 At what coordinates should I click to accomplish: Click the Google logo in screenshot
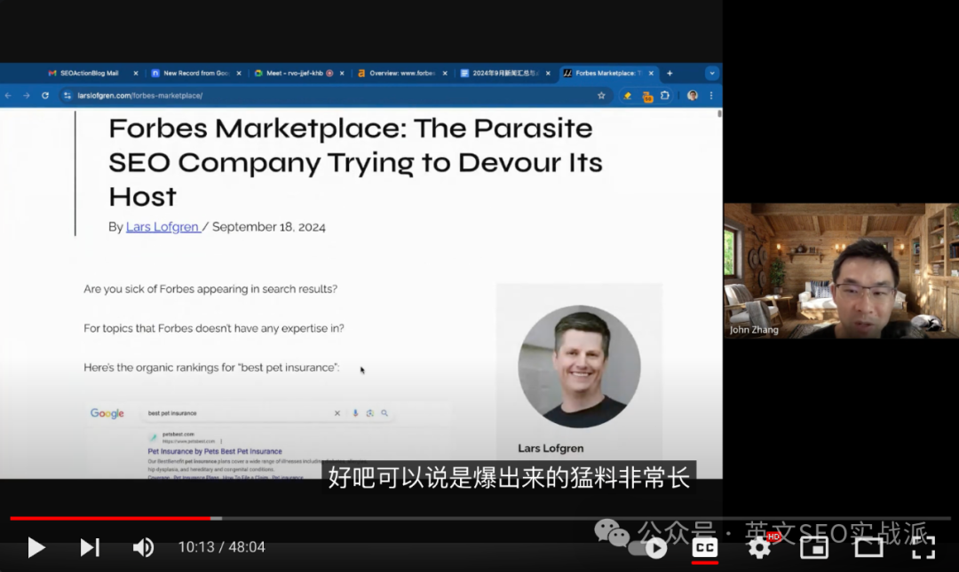(x=107, y=413)
